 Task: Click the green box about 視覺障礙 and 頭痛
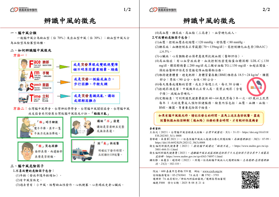[95, 67]
